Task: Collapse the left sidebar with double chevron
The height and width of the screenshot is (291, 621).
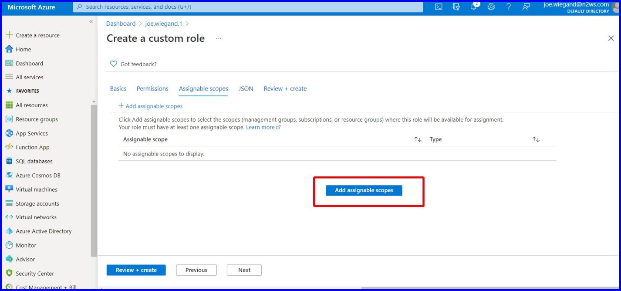Action: (91, 21)
